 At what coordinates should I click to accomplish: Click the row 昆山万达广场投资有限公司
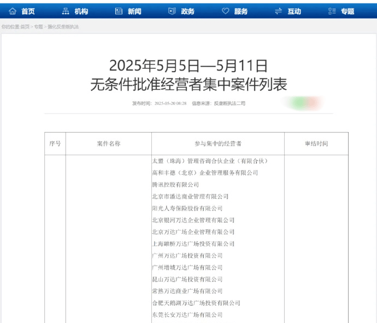pos(187,279)
